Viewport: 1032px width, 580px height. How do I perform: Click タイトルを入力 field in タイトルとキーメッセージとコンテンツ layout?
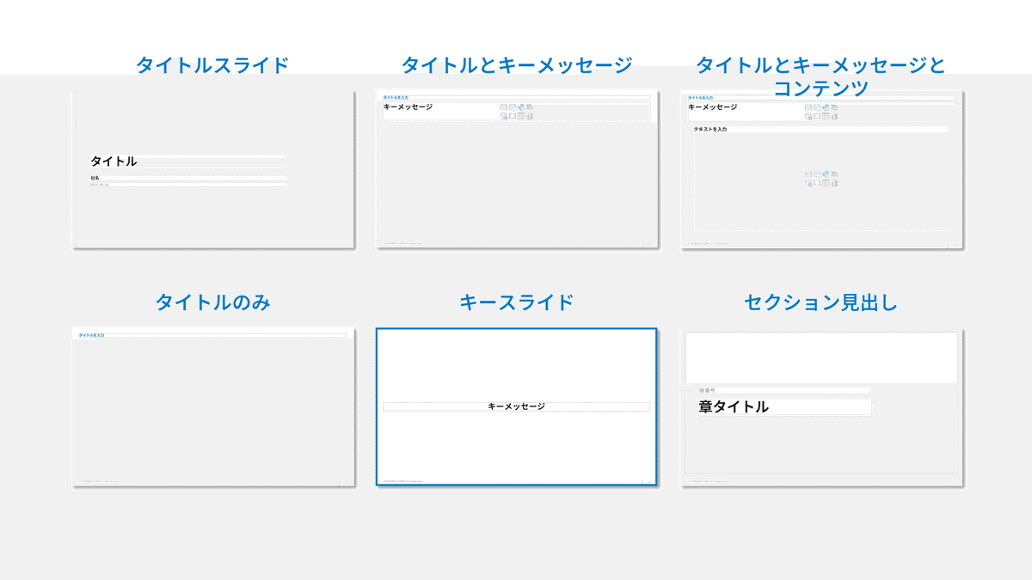click(x=820, y=98)
